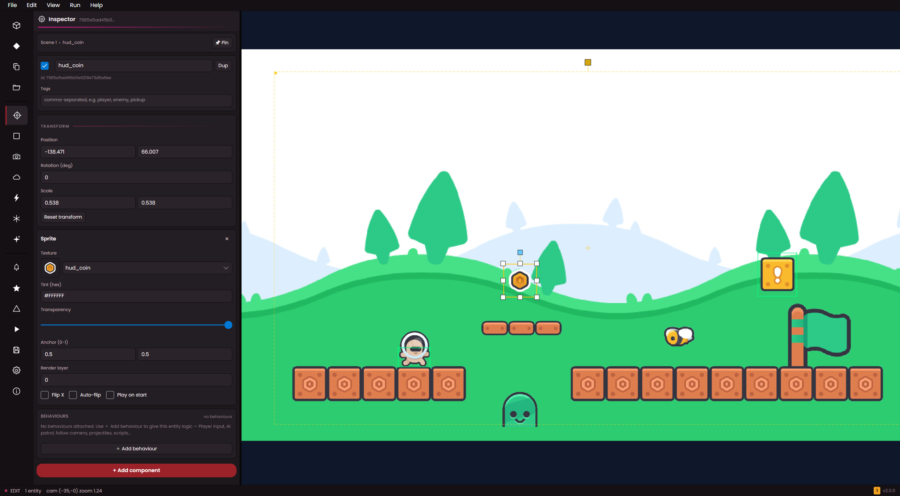The width and height of the screenshot is (900, 496).
Task: Click the EDIT mode status indicator
Action: click(x=12, y=491)
